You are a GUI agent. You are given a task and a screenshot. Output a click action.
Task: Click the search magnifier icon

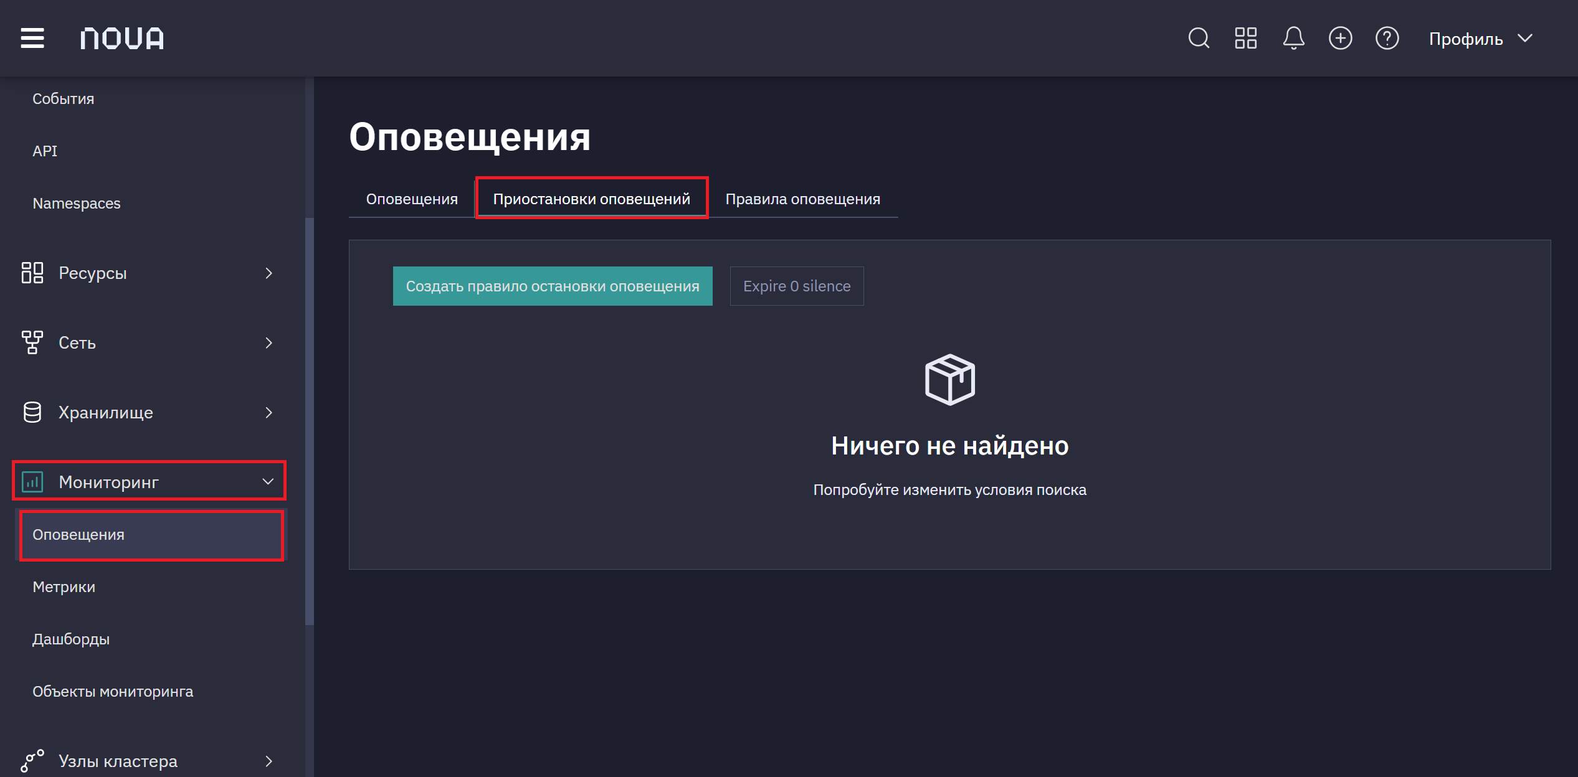[x=1199, y=38]
